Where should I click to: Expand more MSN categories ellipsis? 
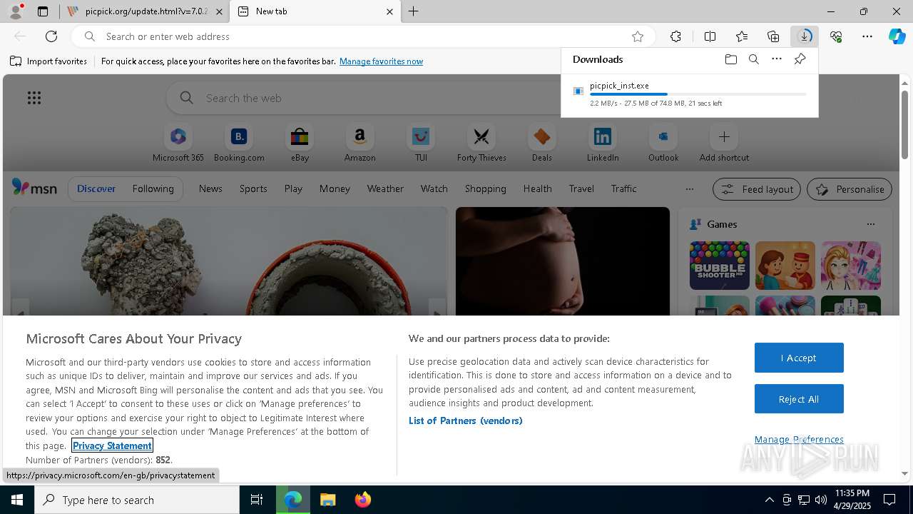coord(689,189)
